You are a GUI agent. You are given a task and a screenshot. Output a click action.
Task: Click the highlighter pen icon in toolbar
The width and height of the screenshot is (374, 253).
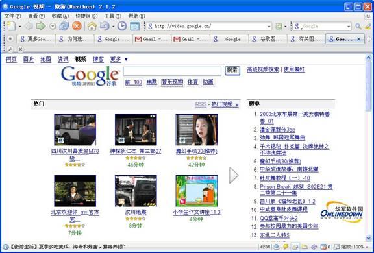[368, 26]
